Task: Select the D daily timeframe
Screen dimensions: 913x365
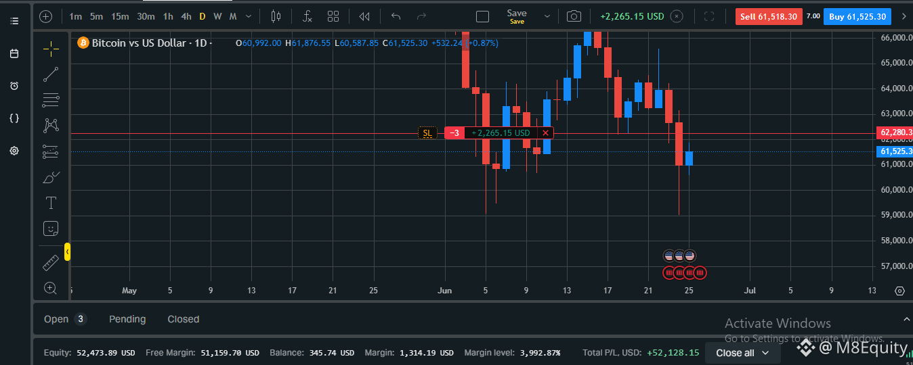Action: 202,16
